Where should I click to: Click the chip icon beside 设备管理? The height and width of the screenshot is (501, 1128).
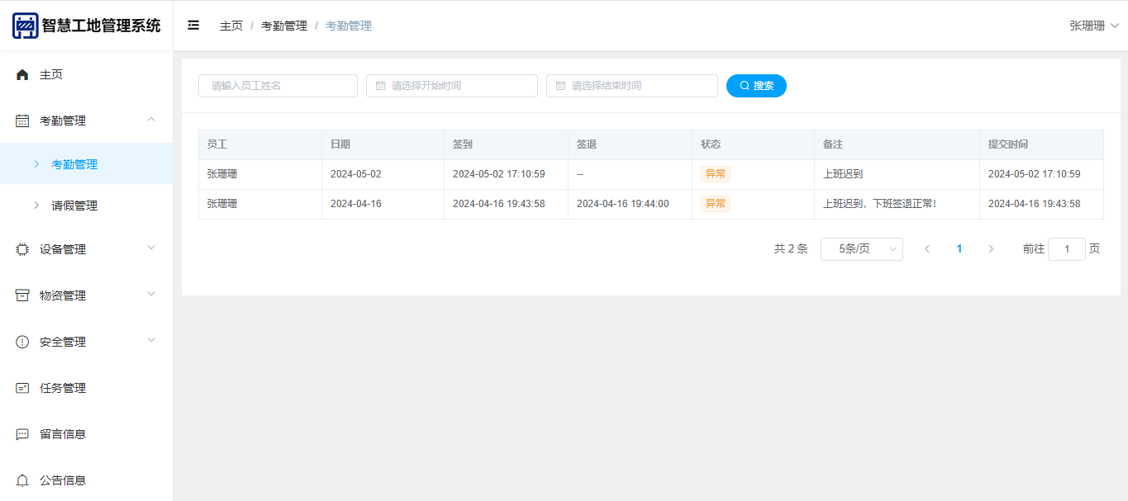[x=22, y=249]
